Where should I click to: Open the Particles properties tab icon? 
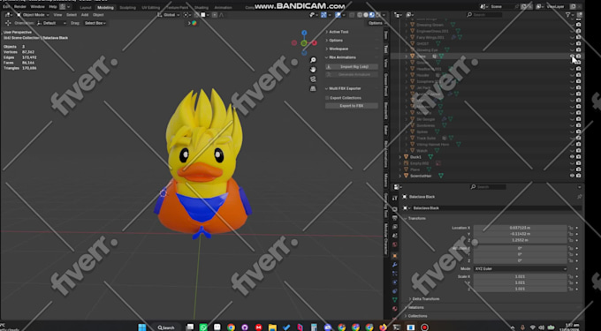pyautogui.click(x=395, y=274)
